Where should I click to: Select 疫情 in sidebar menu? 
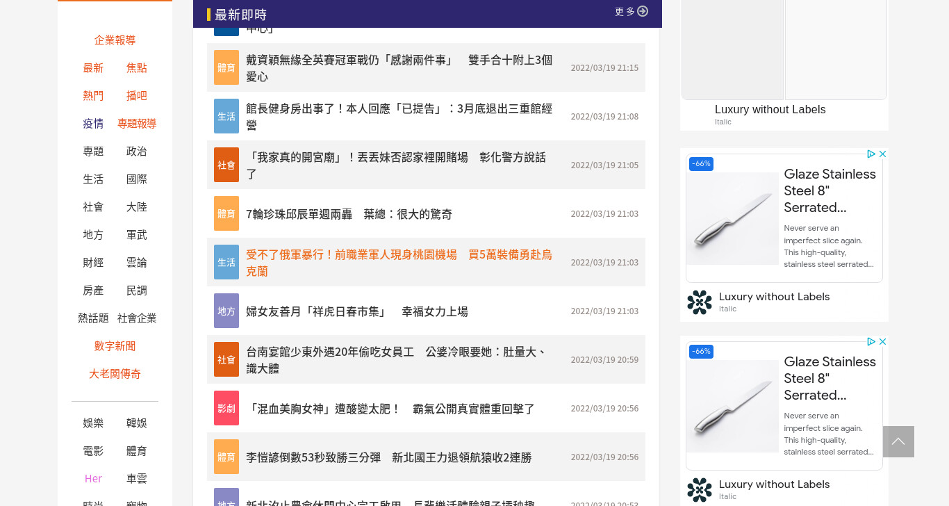coord(93,124)
